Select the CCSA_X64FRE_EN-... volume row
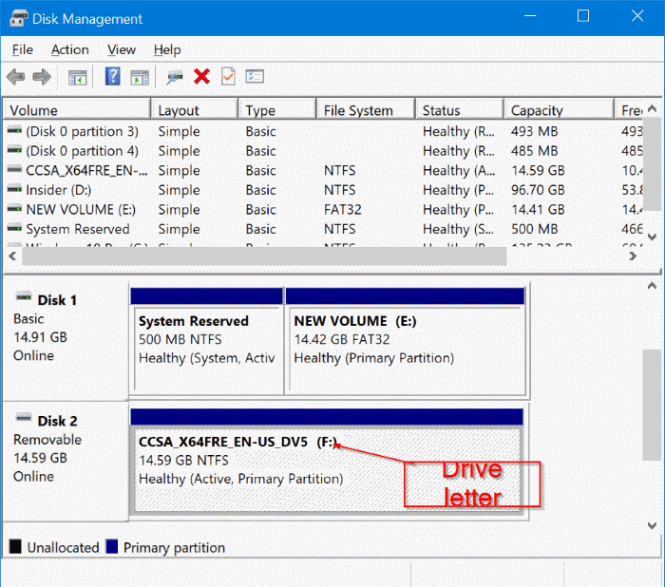 click(323, 170)
